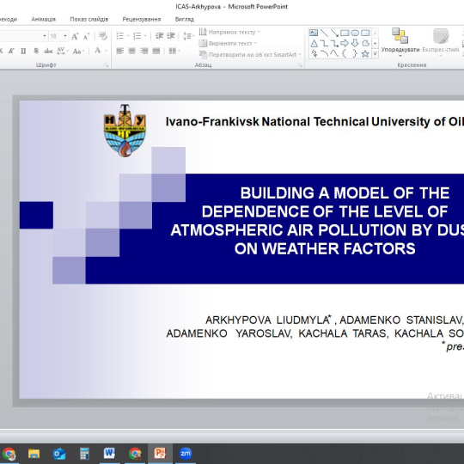This screenshot has height=464, width=464.
Task: Click the Експрес-стилі button
Action: [x=441, y=42]
